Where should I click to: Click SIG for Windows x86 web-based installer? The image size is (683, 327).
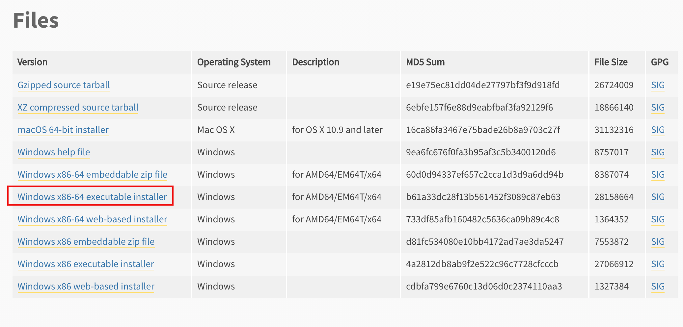(658, 287)
